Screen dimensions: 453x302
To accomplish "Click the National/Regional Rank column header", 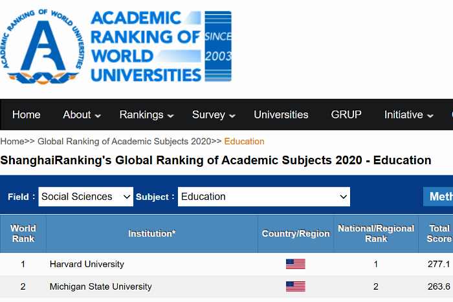I will point(376,233).
